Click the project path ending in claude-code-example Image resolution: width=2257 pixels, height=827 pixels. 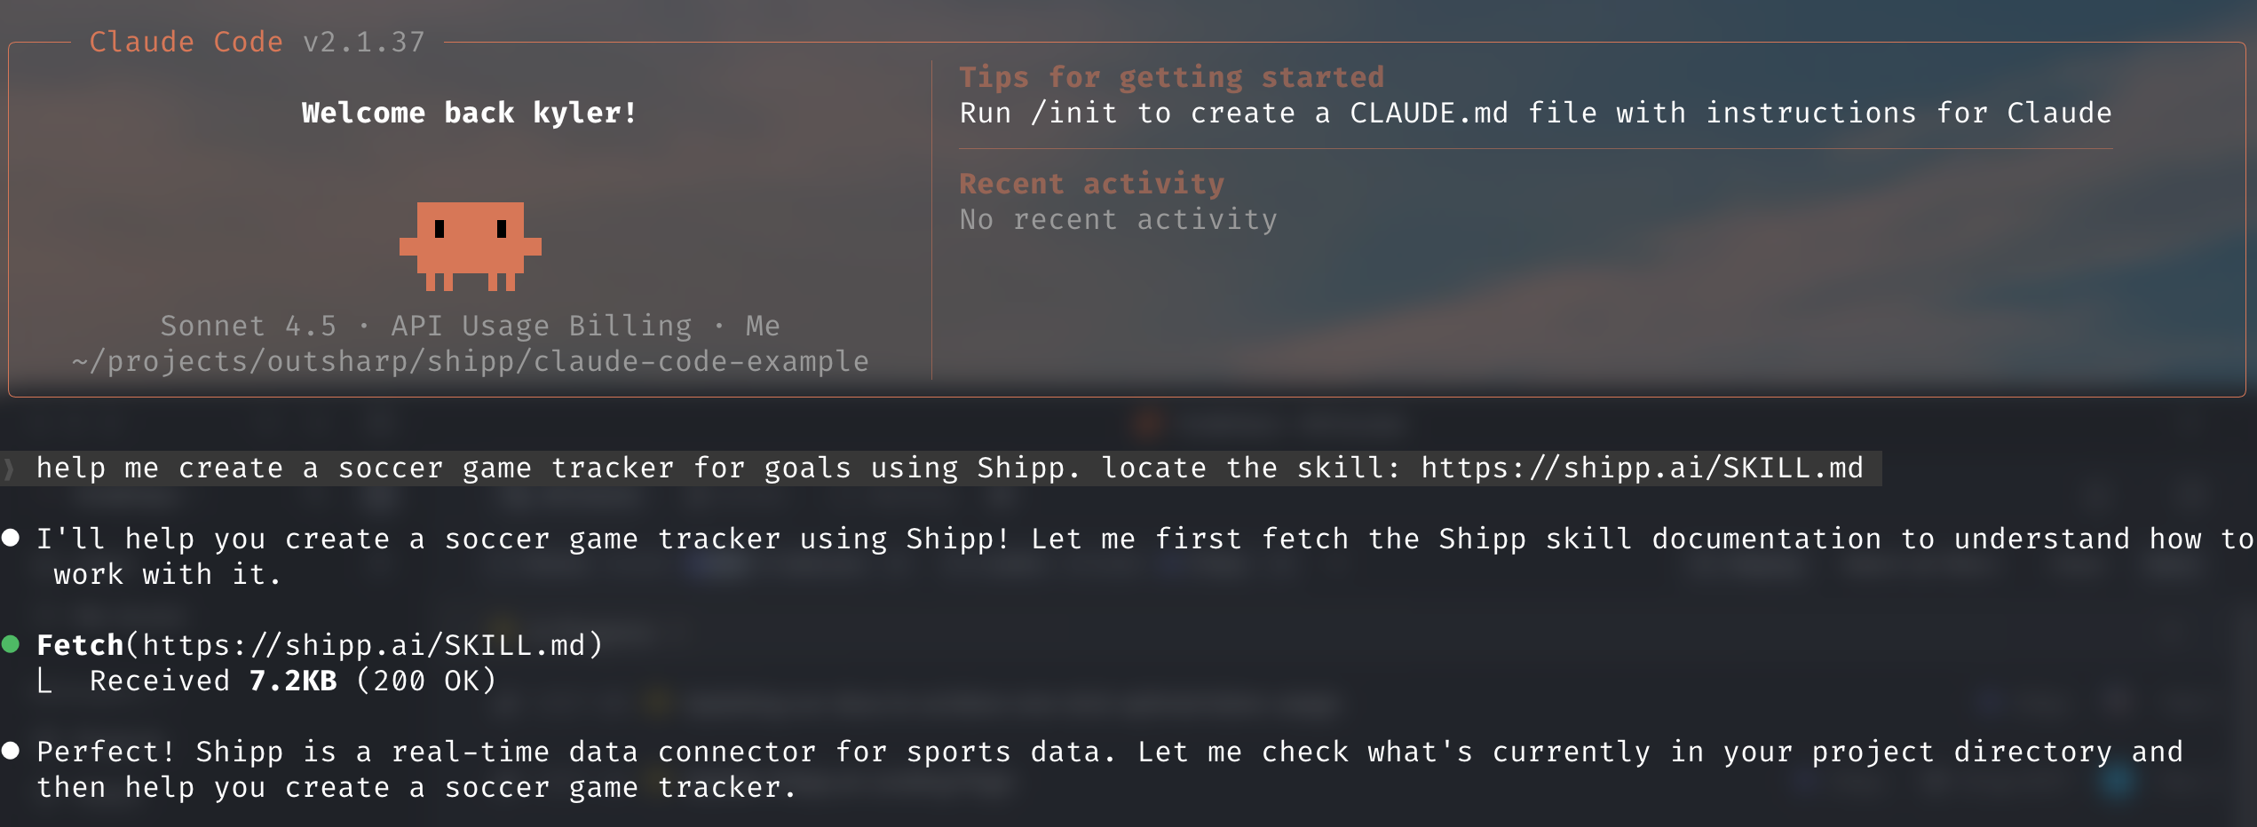[x=470, y=361]
